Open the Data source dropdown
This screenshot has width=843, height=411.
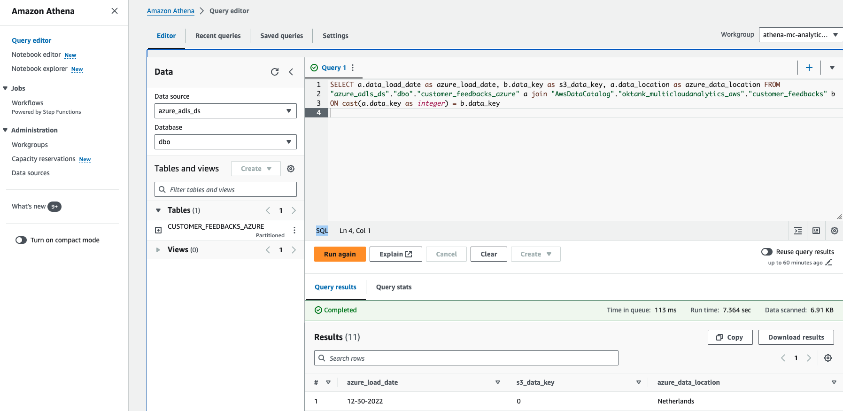point(225,111)
